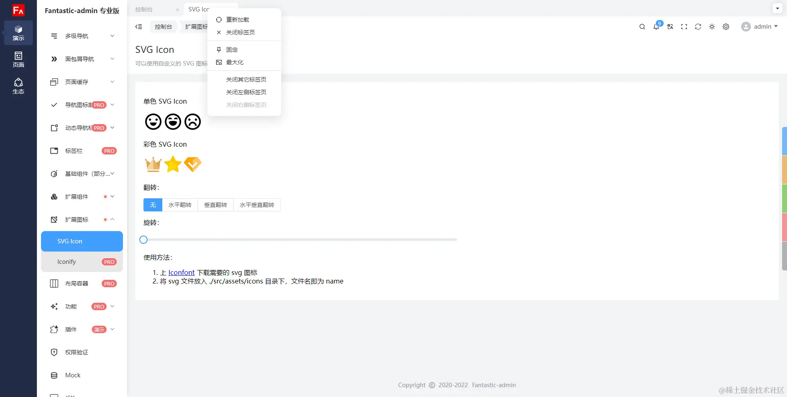
Task: Expand the 插件 menu
Action: (x=82, y=329)
